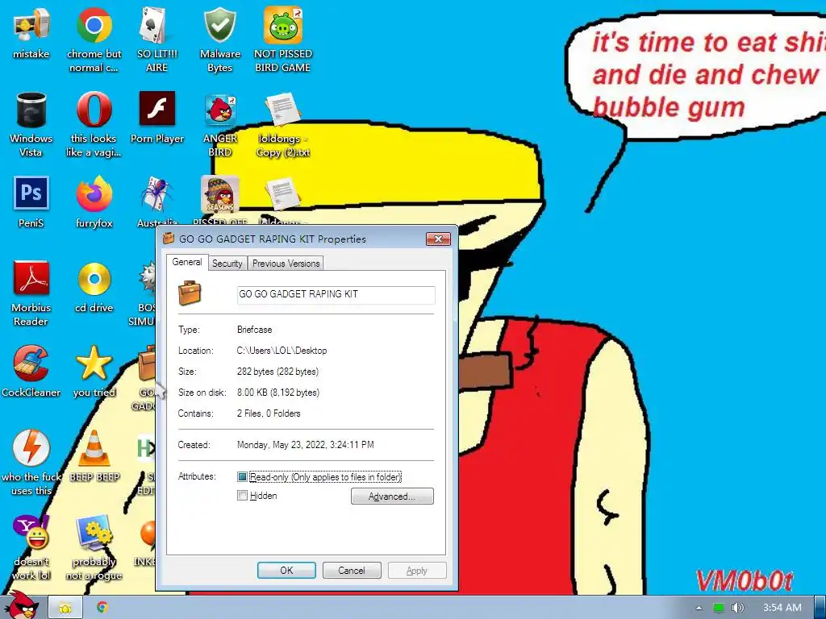Show hidden tray icons arrow

699,608
